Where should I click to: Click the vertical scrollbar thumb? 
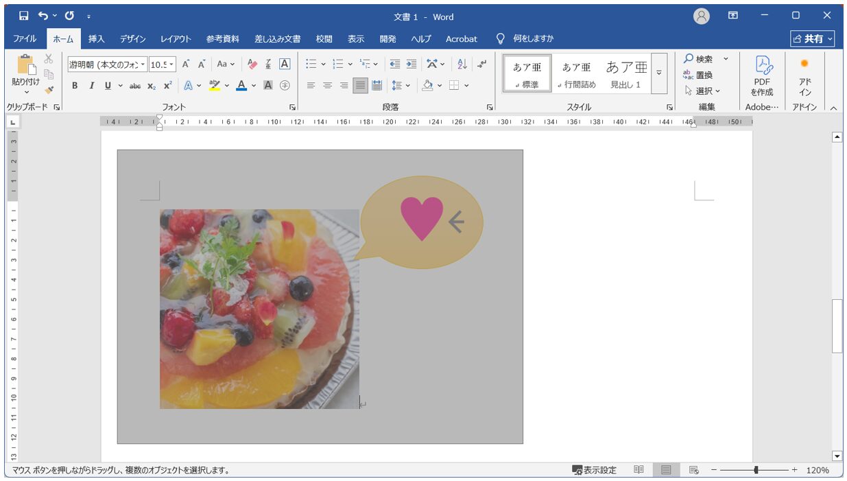click(x=837, y=326)
